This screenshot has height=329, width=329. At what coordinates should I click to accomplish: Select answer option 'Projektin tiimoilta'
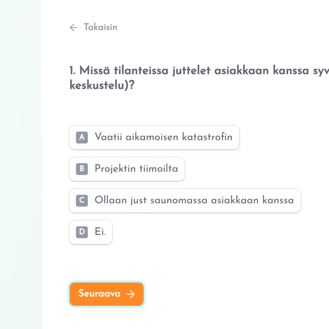click(127, 169)
